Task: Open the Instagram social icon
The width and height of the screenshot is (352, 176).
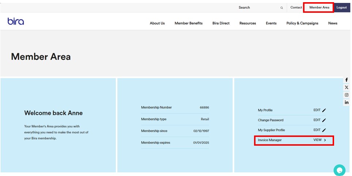Action: 347,95
